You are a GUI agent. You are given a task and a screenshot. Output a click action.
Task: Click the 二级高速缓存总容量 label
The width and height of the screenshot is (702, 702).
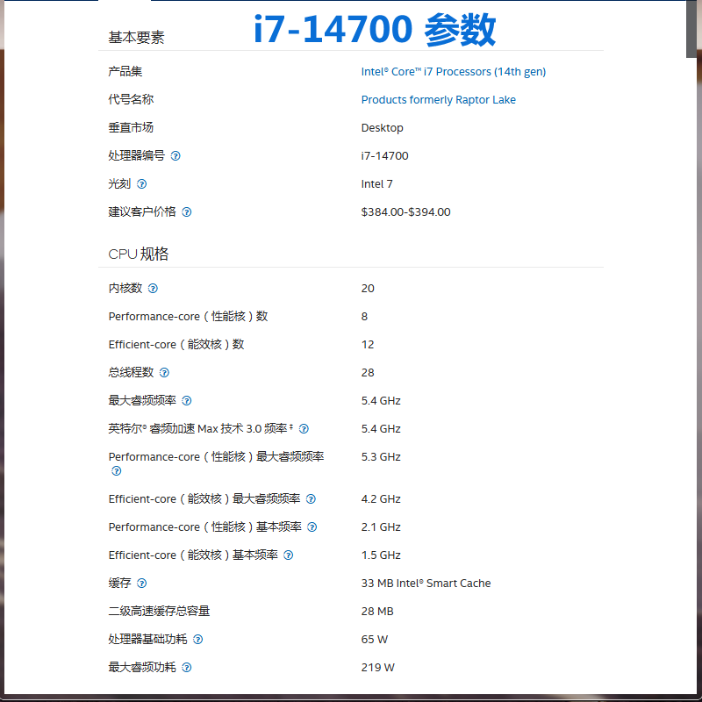click(x=159, y=611)
